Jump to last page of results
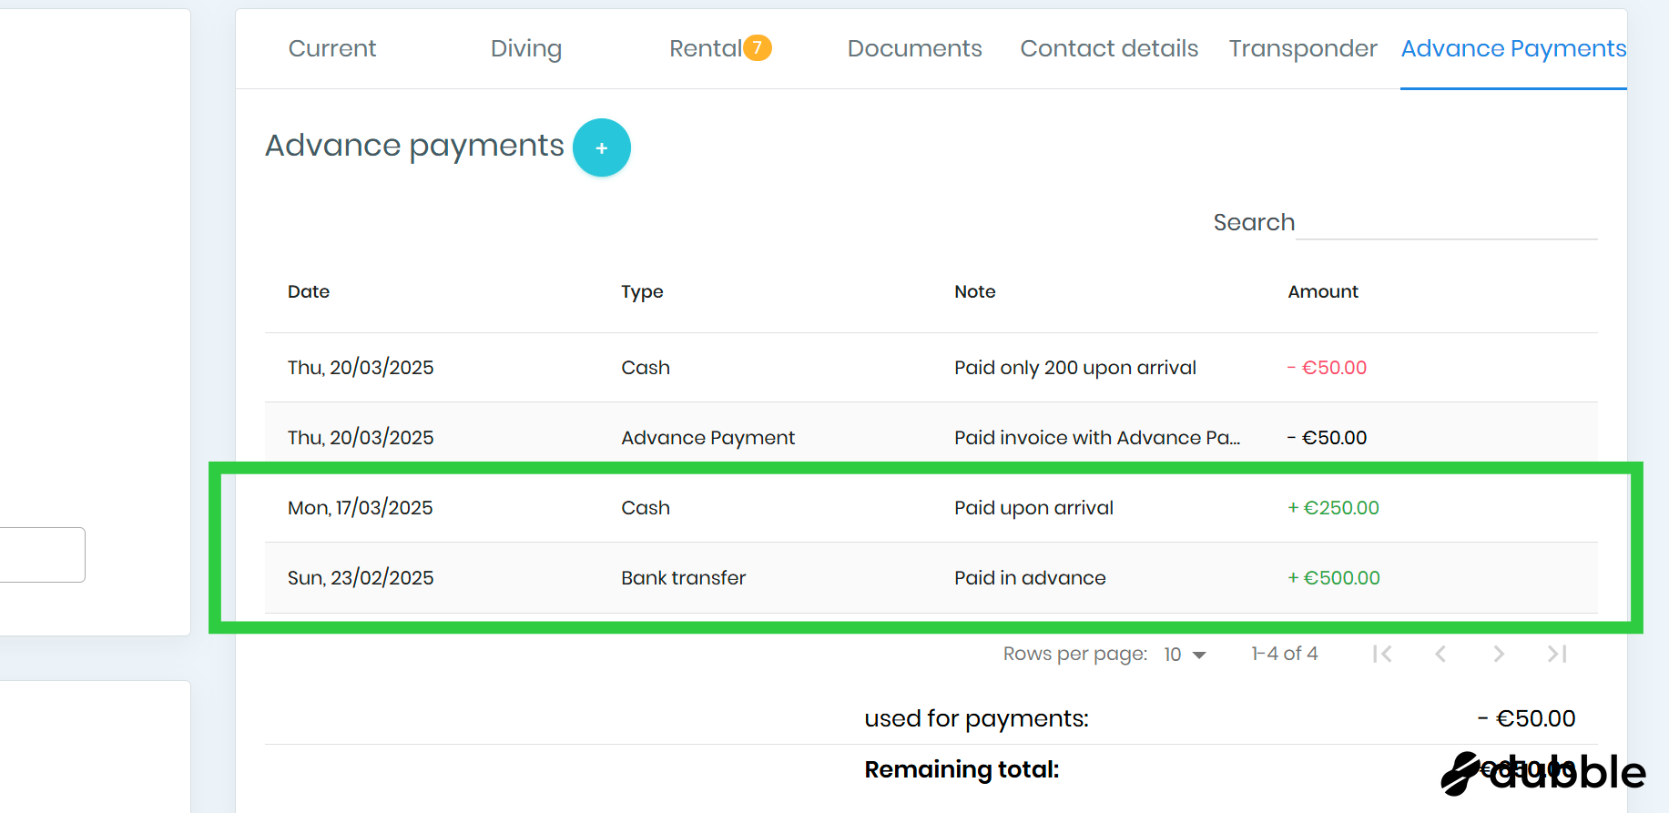 1556,654
